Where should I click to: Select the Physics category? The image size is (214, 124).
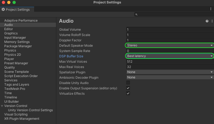[x=10, y=50]
